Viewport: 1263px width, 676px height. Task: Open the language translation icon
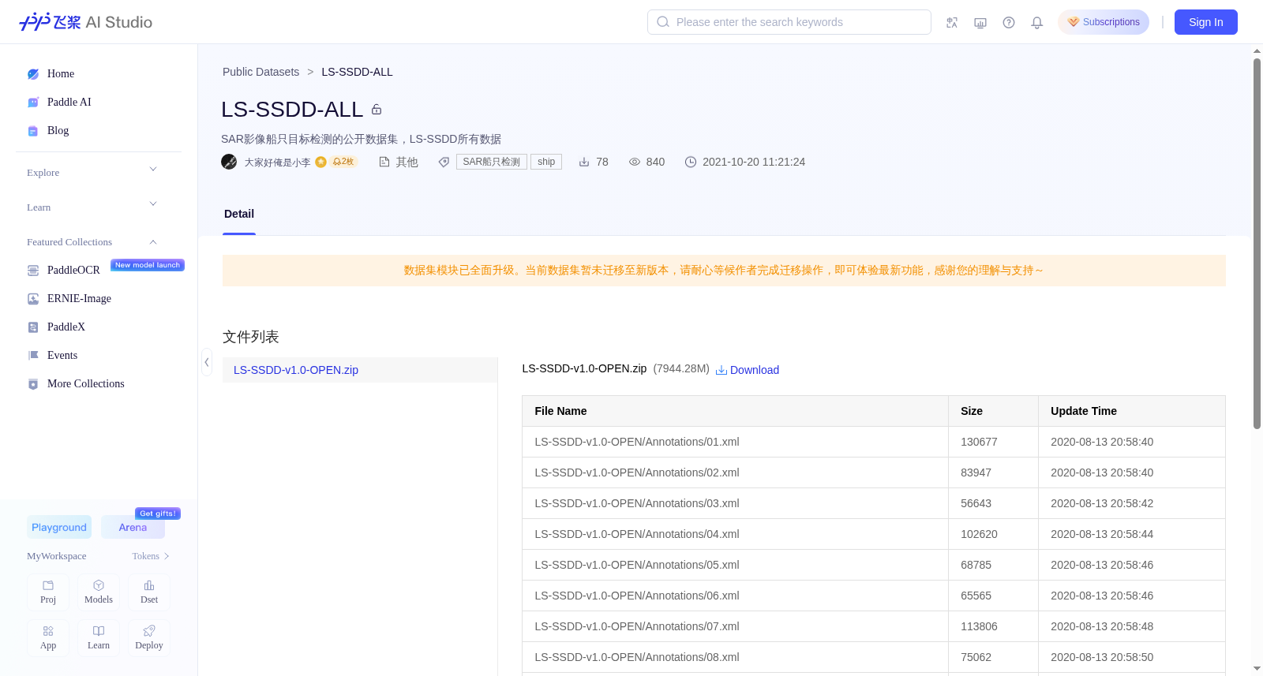pos(952,22)
